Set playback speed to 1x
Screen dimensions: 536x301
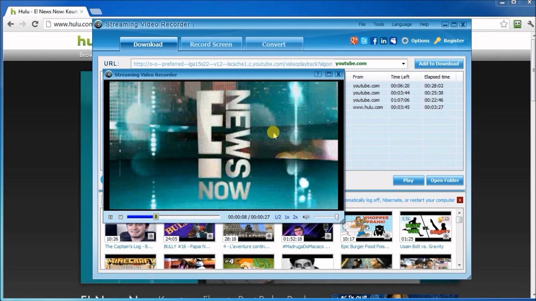click(x=287, y=217)
